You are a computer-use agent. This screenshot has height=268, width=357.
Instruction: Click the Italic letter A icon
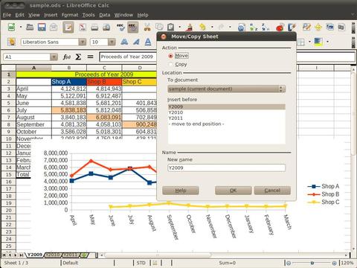click(136, 42)
